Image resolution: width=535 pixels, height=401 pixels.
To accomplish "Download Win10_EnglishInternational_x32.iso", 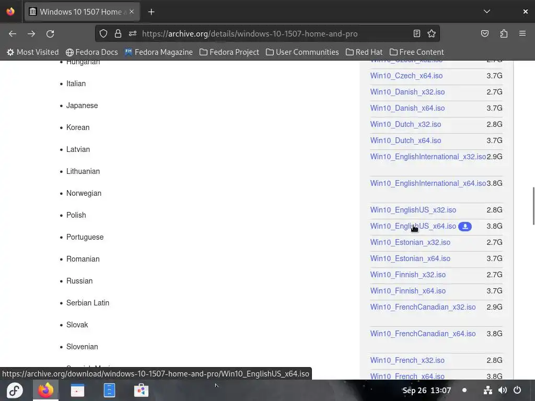I will (428, 157).
